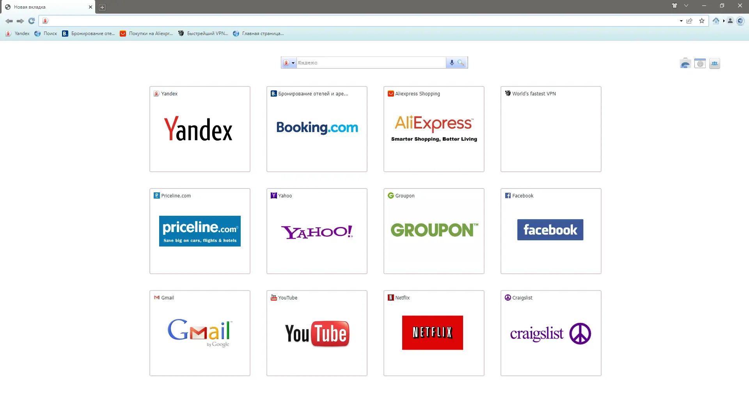Restore down the browser window
This screenshot has width=749, height=405.
(722, 5)
